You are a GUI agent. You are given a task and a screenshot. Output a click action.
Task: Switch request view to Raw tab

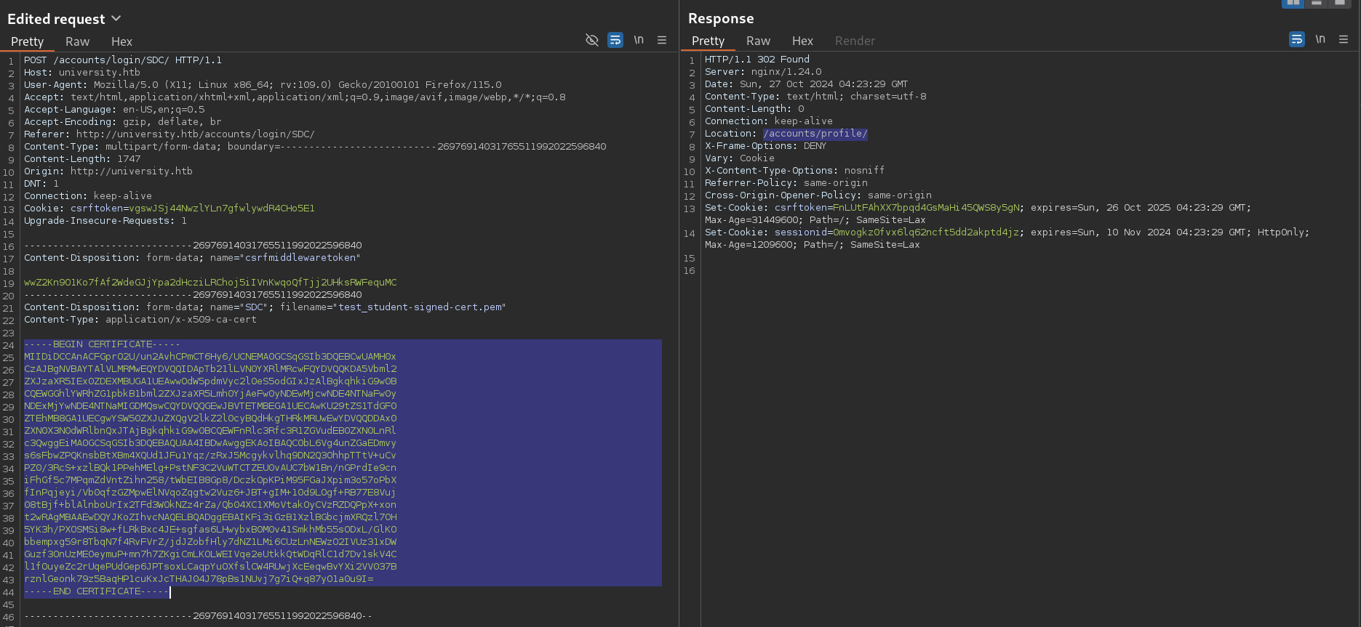(78, 41)
